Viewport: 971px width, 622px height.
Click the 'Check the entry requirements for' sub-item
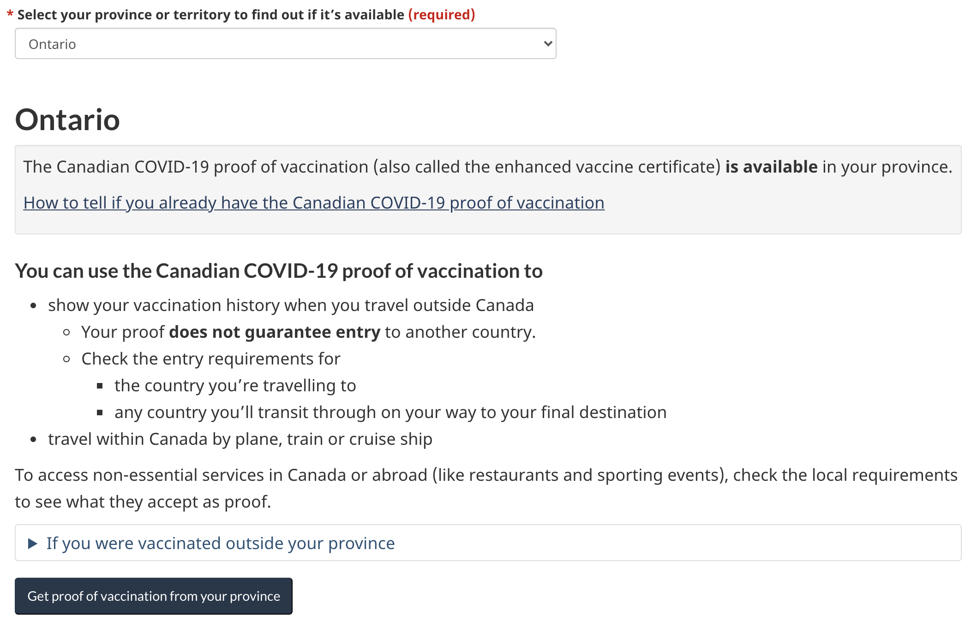210,359
